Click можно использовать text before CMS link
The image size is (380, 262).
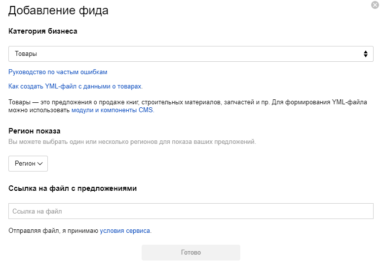[39, 110]
